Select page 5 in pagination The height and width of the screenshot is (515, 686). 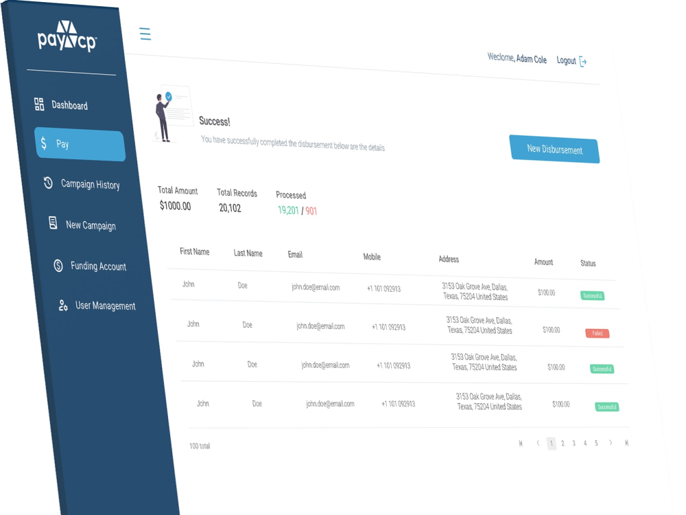[x=596, y=443]
